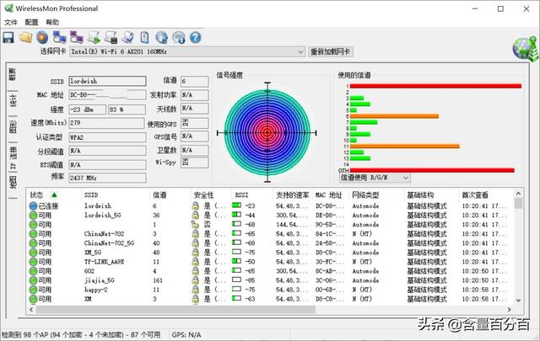Select the happy-2 network row

pos(270,290)
